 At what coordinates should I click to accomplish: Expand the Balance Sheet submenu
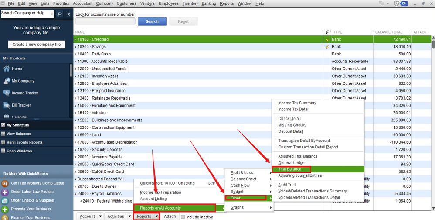(x=249, y=179)
